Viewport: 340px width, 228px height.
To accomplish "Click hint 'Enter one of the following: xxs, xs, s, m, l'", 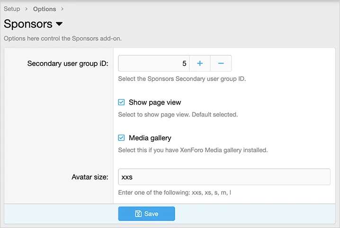I will point(175,192).
